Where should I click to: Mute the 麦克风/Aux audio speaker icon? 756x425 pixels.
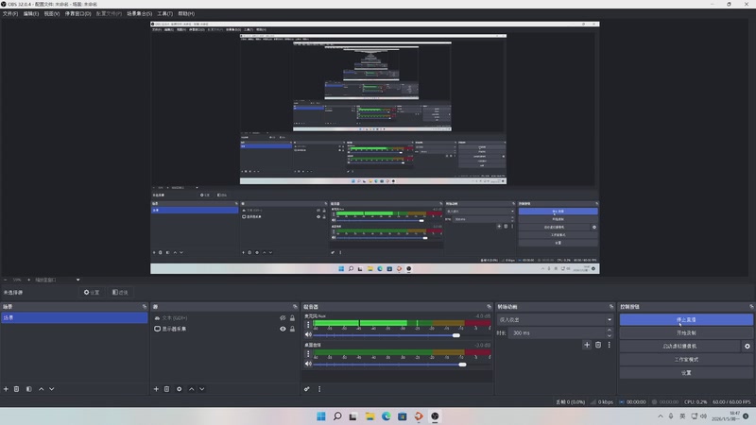tap(308, 335)
